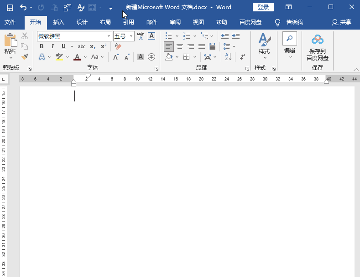Apply distributed alignment

coord(213,46)
